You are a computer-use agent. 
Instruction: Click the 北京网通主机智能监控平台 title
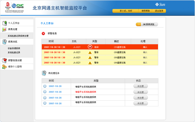[60, 8]
